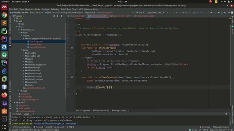Open Firefox from the dock
The height and width of the screenshot is (131, 234).
click(4, 95)
